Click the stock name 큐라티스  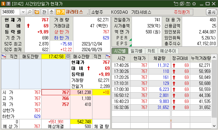click(x=74, y=12)
